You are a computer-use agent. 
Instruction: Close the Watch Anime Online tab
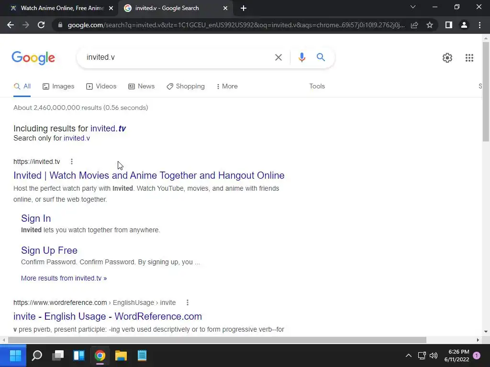point(111,8)
